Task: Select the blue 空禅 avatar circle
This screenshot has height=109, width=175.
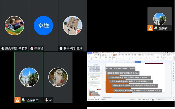Action: click(x=43, y=26)
